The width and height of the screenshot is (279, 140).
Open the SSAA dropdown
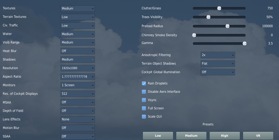78,136
